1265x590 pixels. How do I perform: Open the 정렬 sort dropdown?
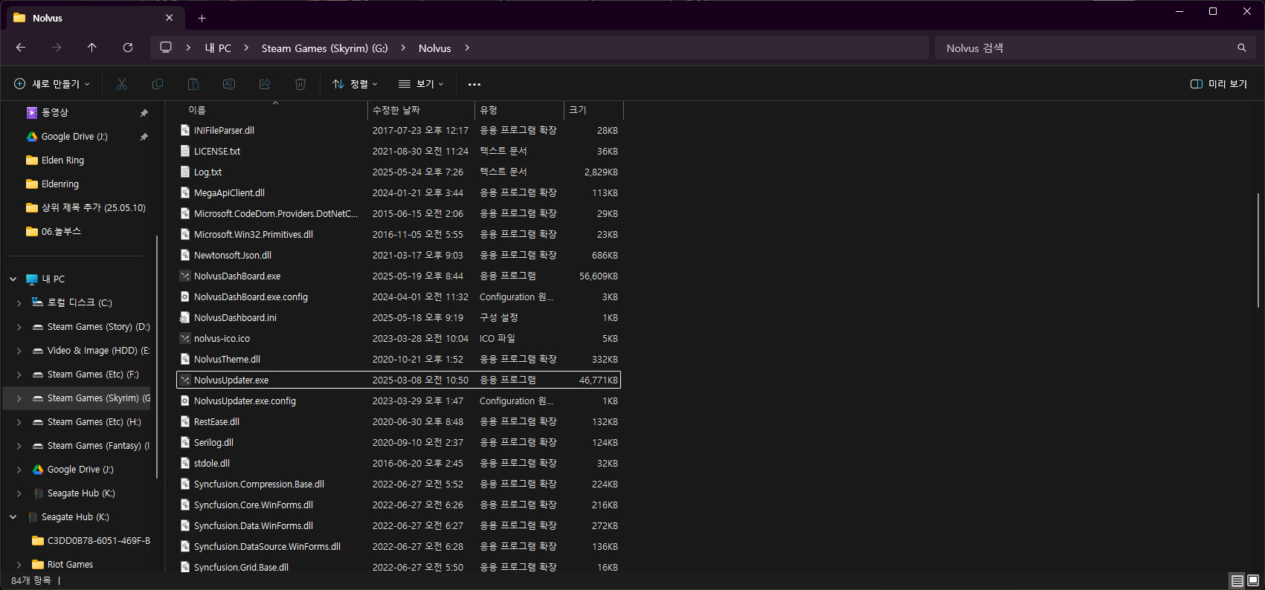(355, 84)
